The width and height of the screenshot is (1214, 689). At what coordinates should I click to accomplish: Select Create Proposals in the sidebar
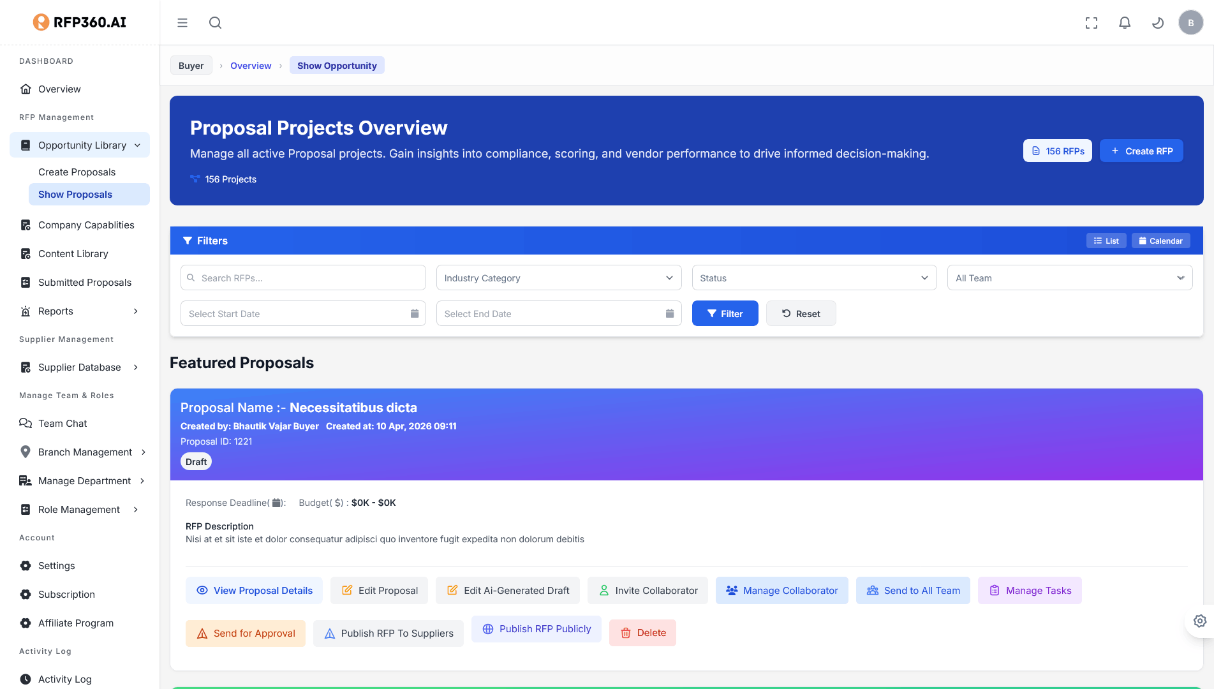(x=77, y=172)
